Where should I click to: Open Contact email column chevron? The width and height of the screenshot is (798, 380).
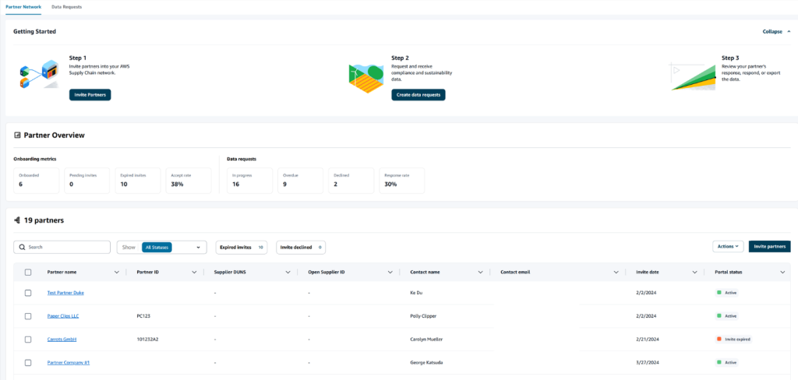tap(616, 273)
